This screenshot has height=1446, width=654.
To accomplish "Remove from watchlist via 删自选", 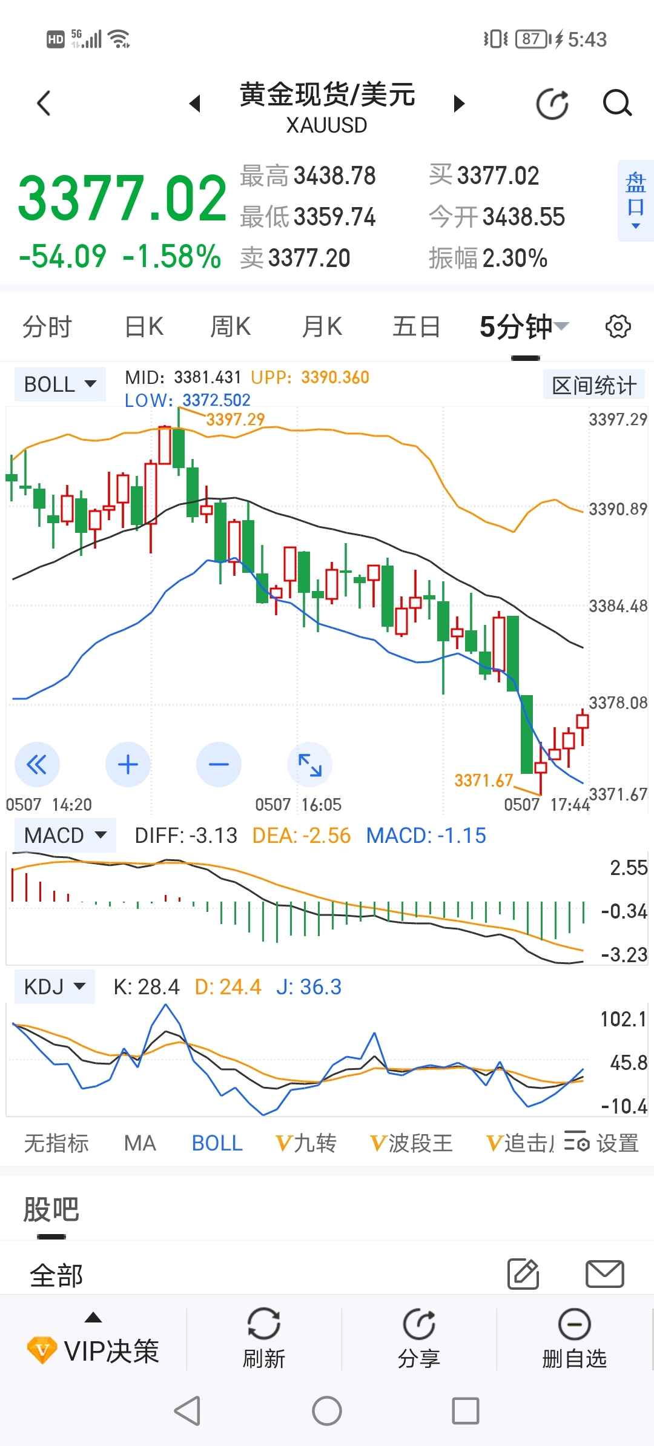I will 574,1339.
